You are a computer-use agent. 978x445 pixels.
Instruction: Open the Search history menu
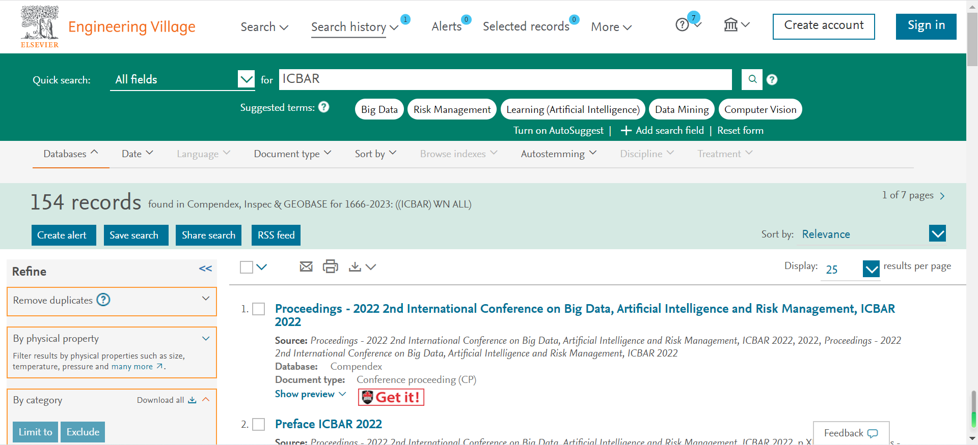pos(354,27)
